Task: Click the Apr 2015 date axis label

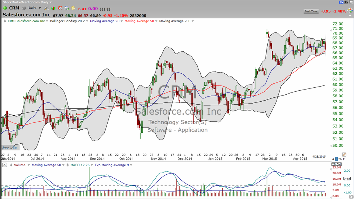Action: pos(300,158)
